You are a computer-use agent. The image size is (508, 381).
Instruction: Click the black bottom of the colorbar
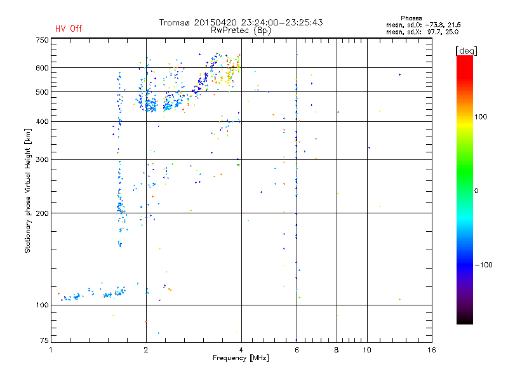click(x=465, y=319)
